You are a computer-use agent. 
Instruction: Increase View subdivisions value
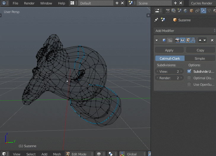click(x=181, y=71)
